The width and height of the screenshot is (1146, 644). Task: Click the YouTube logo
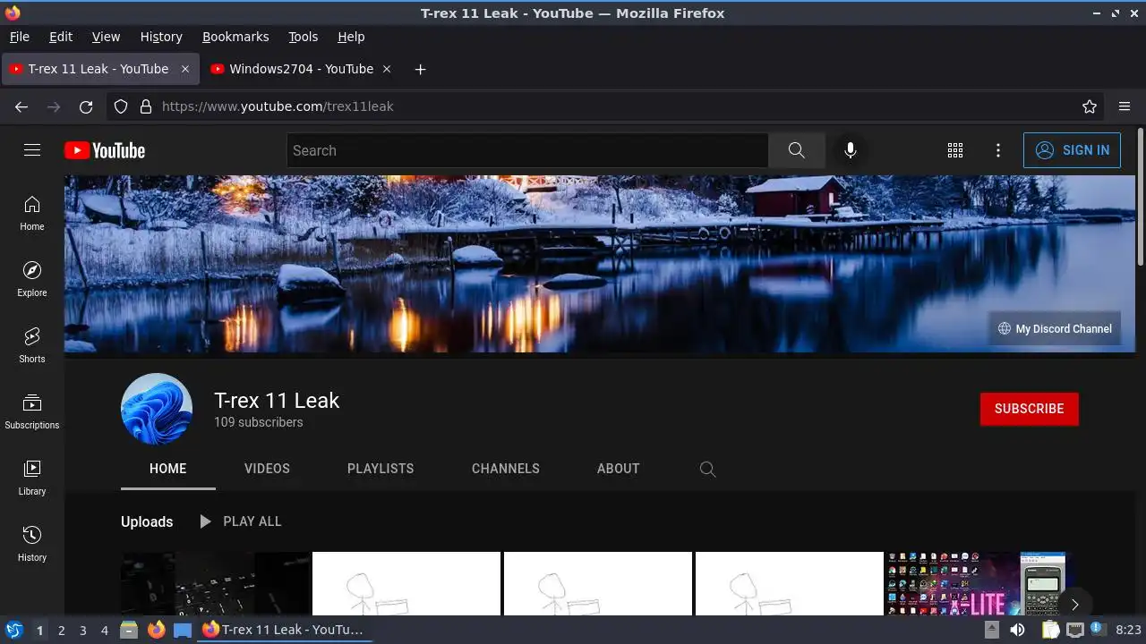[x=105, y=150]
